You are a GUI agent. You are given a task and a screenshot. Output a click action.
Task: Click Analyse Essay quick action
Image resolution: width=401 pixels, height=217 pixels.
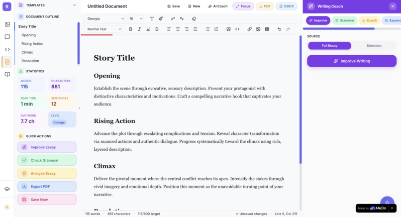47,173
